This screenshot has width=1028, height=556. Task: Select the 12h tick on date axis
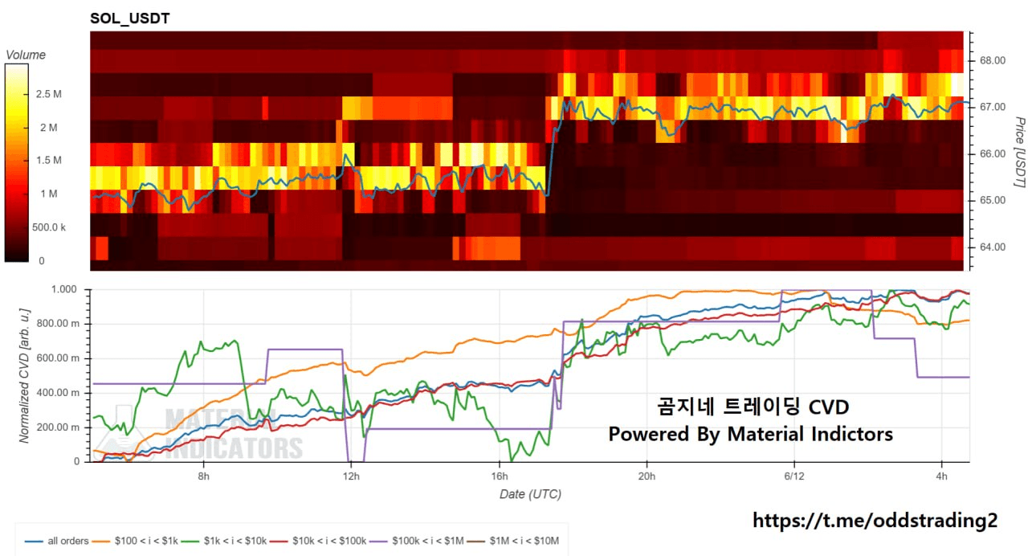351,476
